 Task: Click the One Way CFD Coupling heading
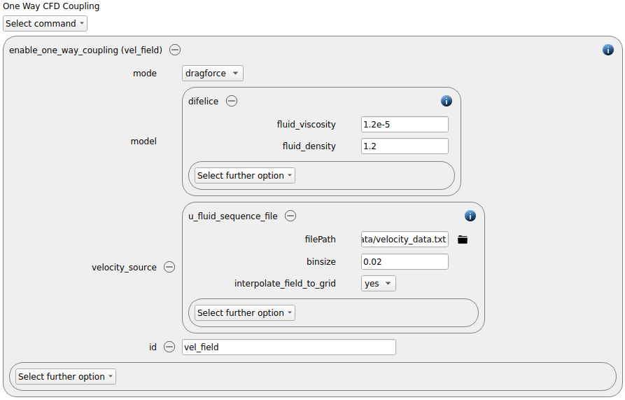51,6
